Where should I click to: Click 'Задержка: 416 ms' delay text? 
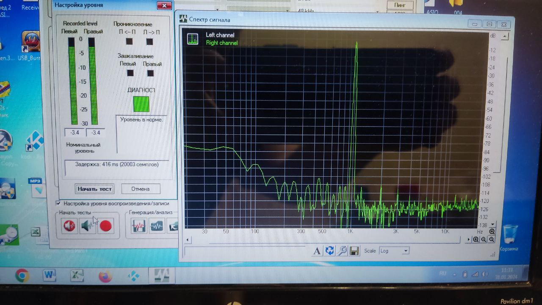(x=117, y=164)
